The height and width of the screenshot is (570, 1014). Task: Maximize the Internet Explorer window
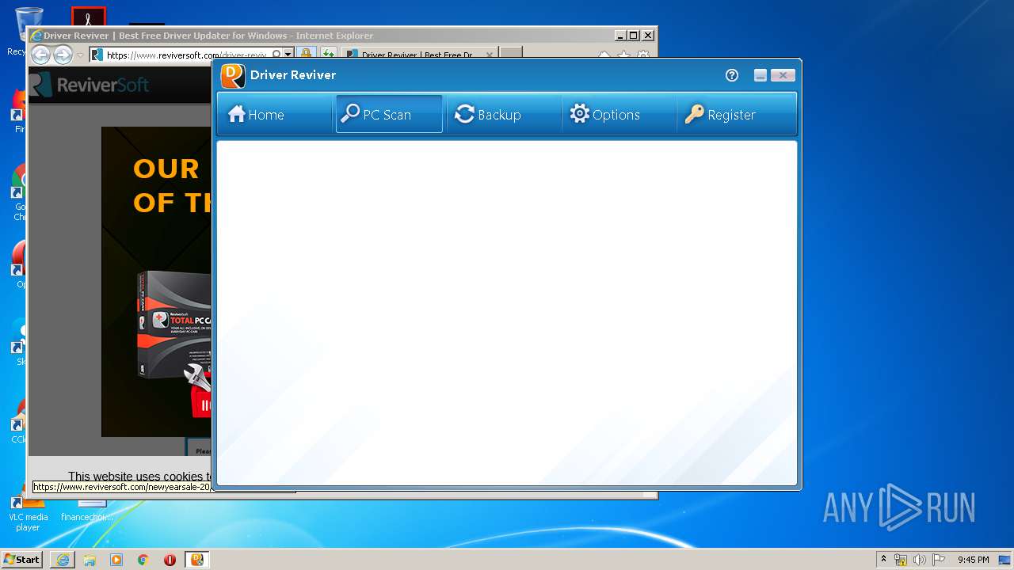click(x=633, y=36)
